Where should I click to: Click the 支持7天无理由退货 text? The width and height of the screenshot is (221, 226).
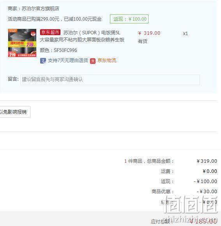pyautogui.click(x=68, y=61)
